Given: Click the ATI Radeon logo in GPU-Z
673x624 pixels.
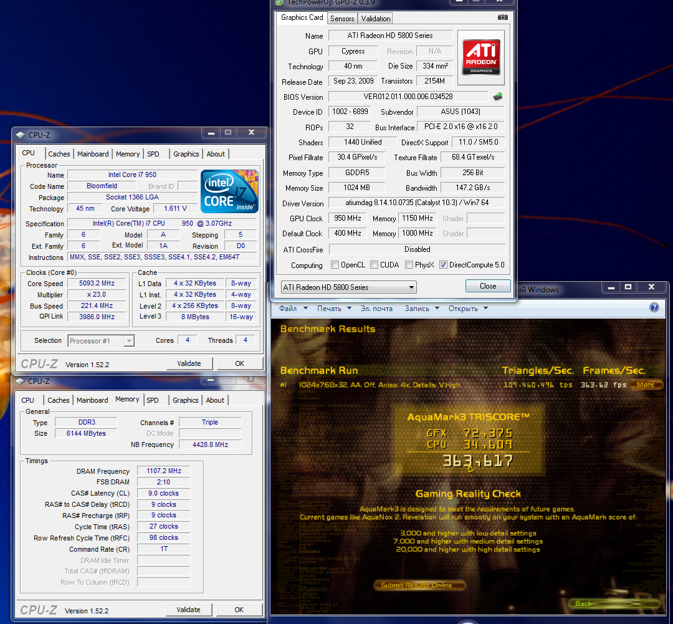Looking at the screenshot, I should tap(480, 57).
